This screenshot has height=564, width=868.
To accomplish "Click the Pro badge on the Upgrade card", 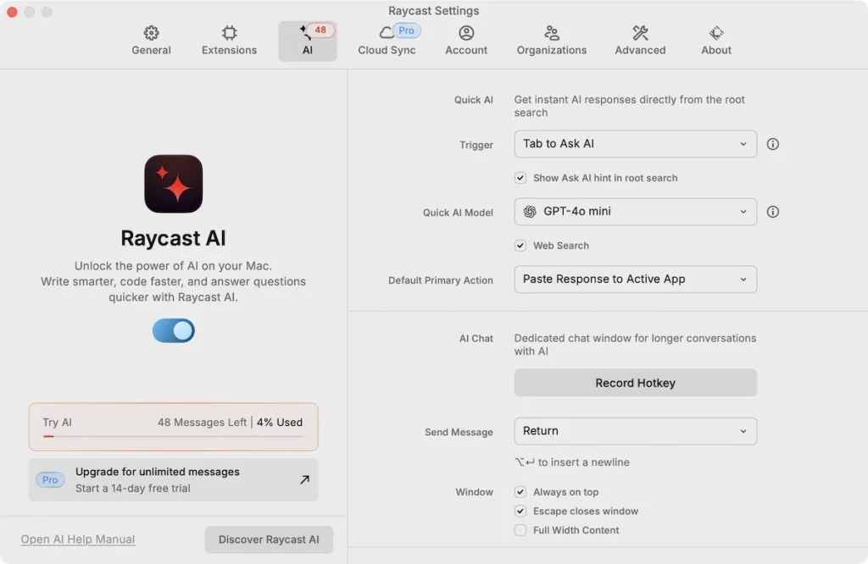I will pos(50,480).
